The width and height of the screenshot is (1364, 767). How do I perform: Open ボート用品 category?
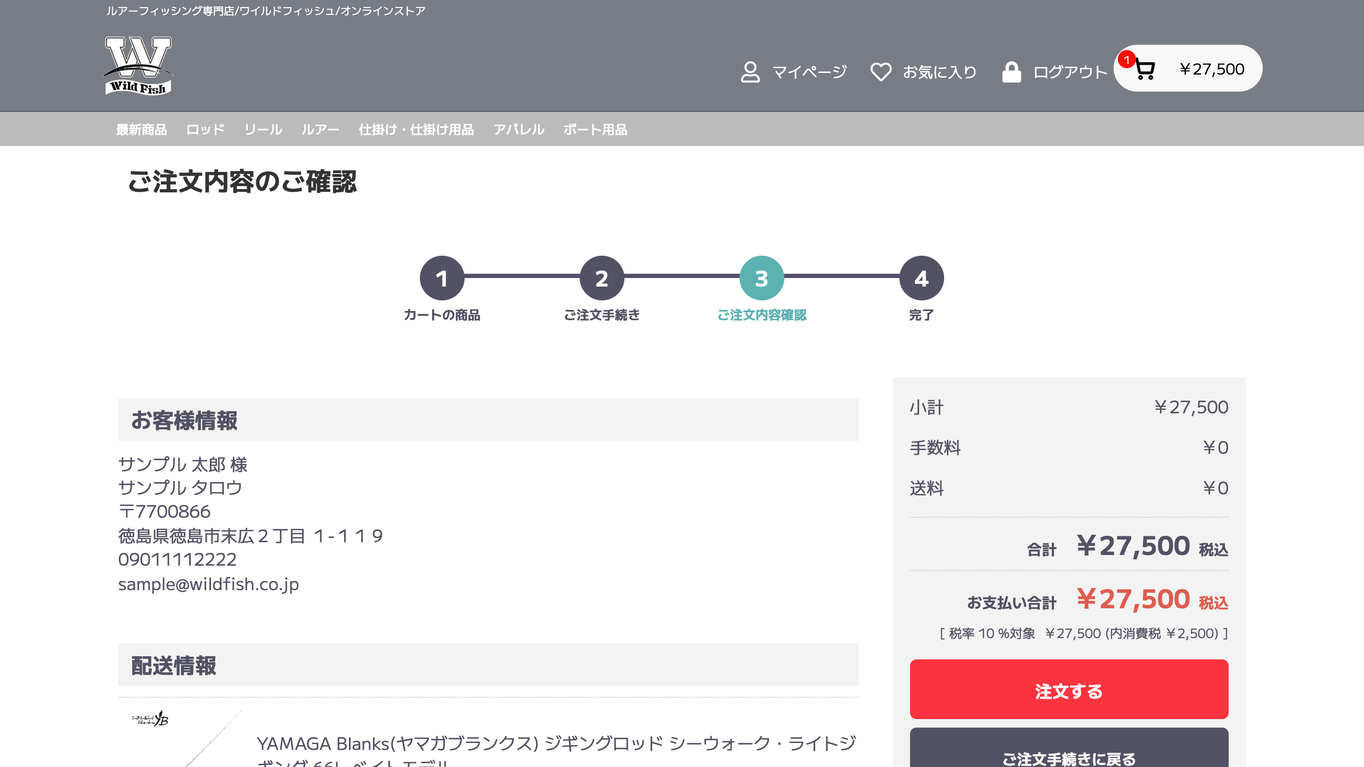(595, 129)
